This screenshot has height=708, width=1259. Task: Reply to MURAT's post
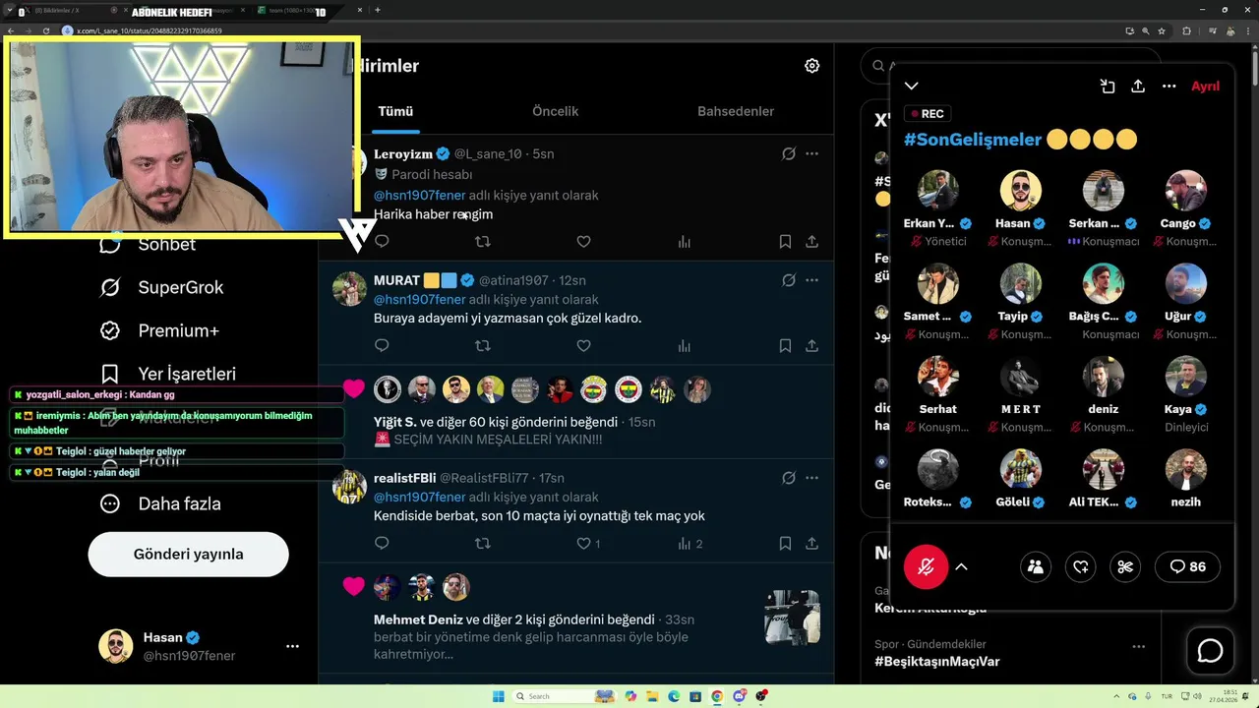[382, 345]
